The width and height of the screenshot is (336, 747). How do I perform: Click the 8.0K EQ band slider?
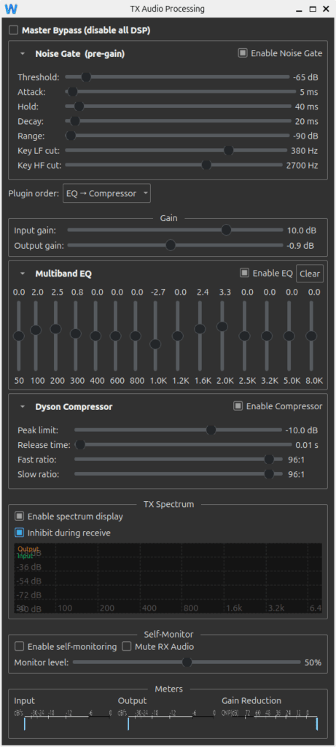click(x=311, y=336)
